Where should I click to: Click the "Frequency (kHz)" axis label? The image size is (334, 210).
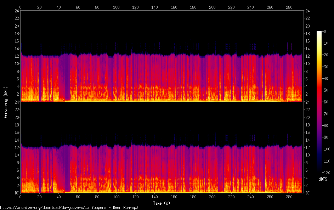coord(5,102)
